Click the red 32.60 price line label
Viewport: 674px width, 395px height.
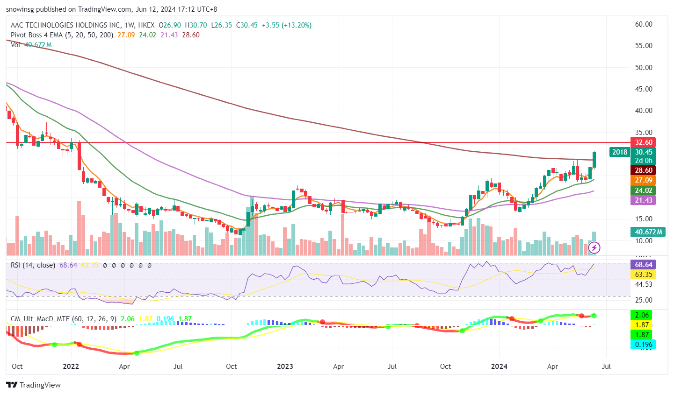point(643,142)
